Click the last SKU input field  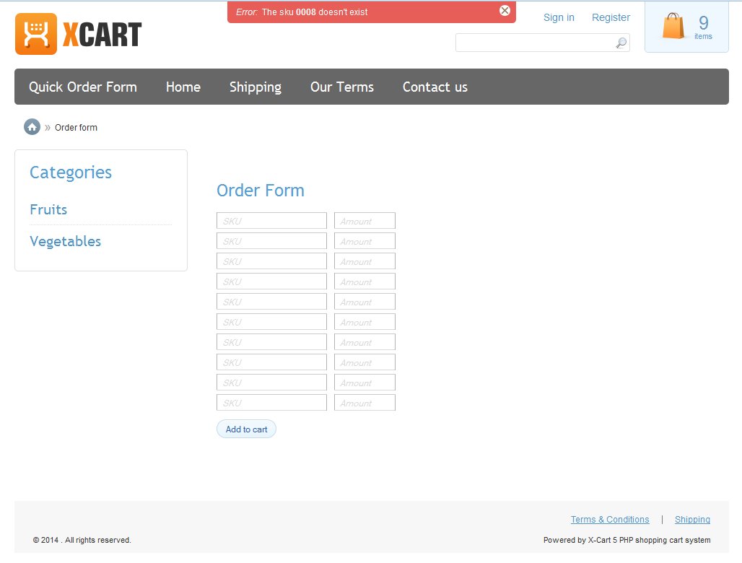point(271,403)
